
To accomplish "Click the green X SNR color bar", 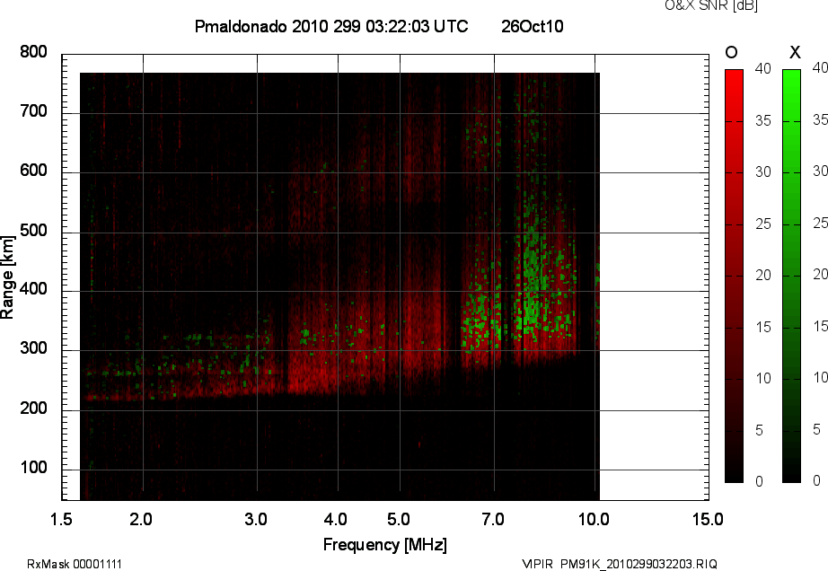I will [x=791, y=276].
